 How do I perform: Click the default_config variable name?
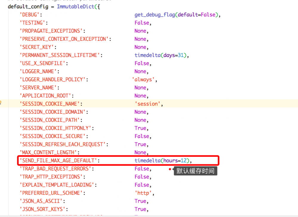(28, 7)
